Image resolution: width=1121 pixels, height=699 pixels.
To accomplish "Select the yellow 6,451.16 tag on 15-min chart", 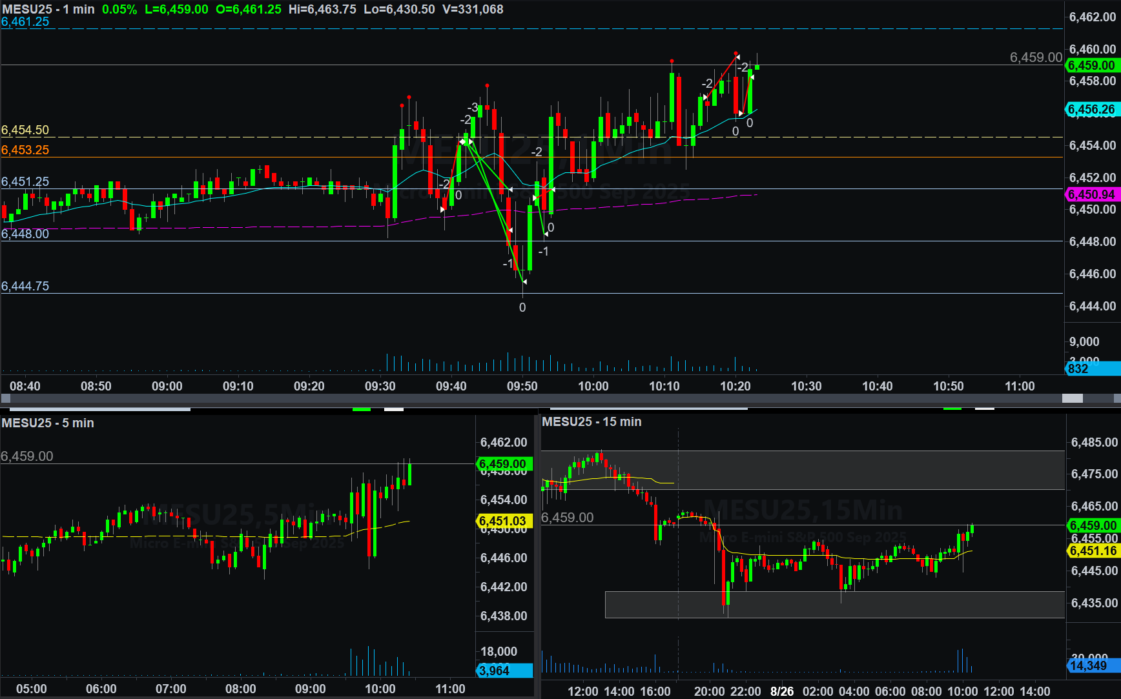I will coord(1093,551).
